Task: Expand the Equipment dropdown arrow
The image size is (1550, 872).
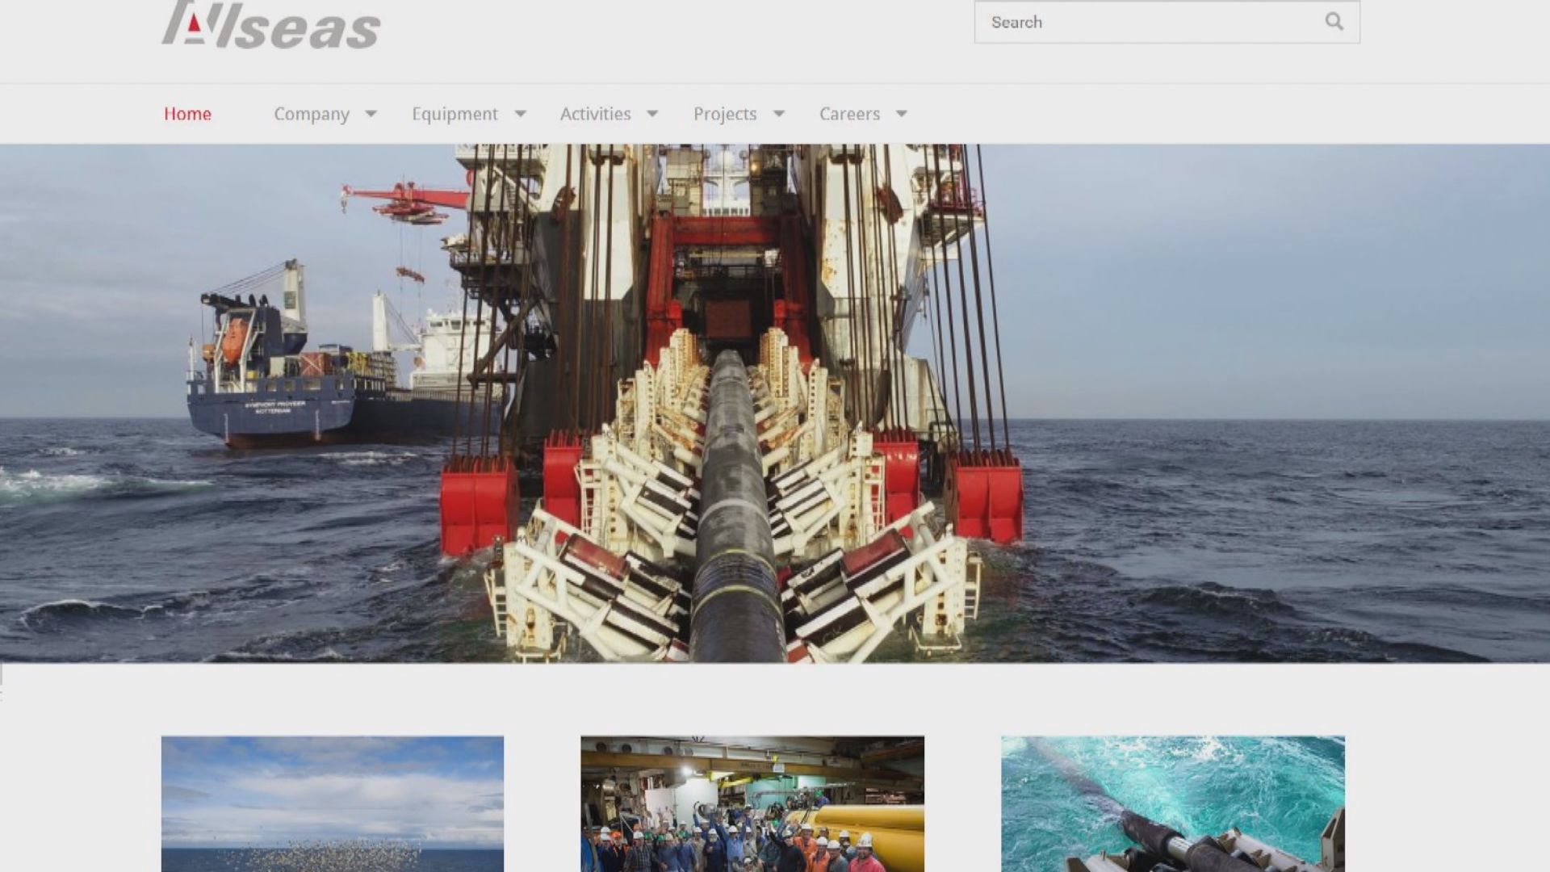Action: (x=521, y=114)
